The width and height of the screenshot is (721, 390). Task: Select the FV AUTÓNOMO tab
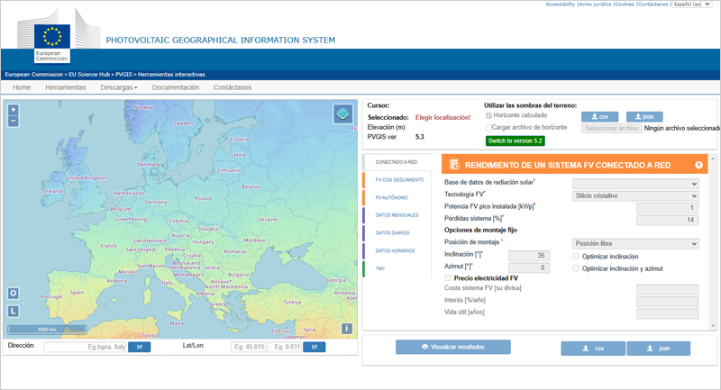392,198
